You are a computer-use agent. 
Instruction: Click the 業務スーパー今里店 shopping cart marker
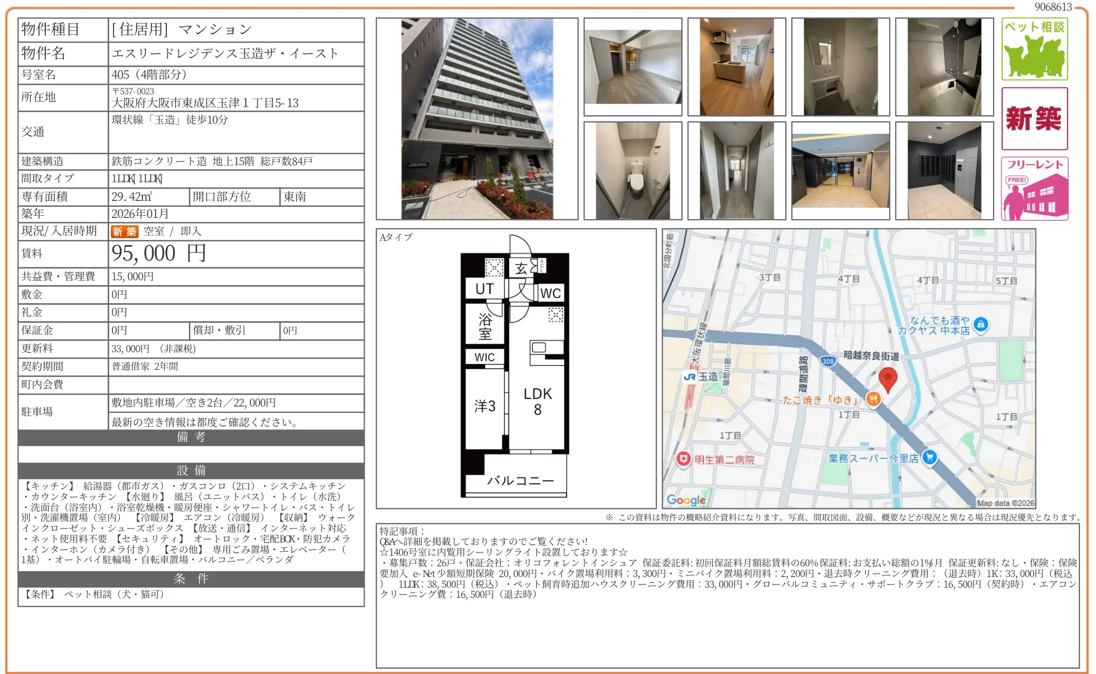[x=929, y=457]
